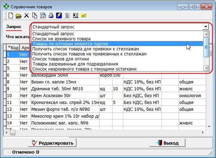Click 'Без НДС, без НП' in Крем Асклезан row
This screenshot has width=216, height=158.
click(x=142, y=96)
